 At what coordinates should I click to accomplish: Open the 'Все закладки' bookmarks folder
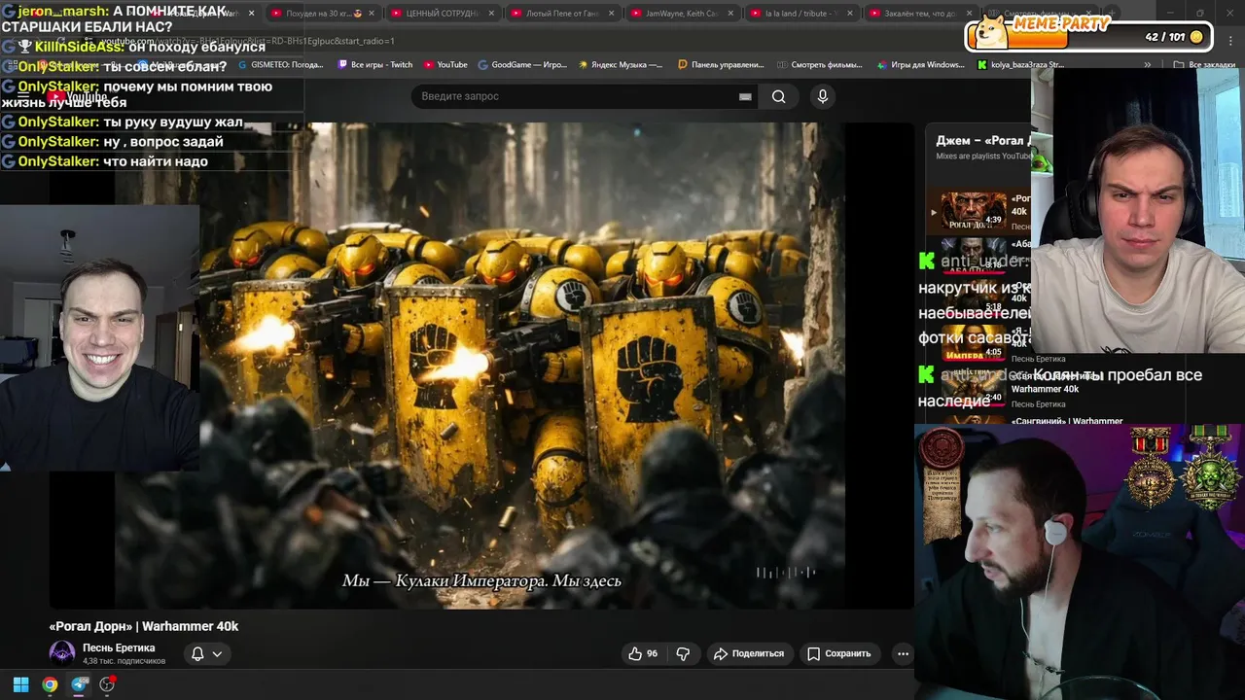pyautogui.click(x=1204, y=64)
